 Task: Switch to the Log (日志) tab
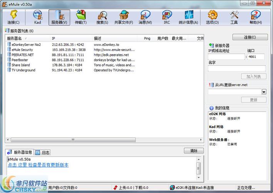pos(43,152)
